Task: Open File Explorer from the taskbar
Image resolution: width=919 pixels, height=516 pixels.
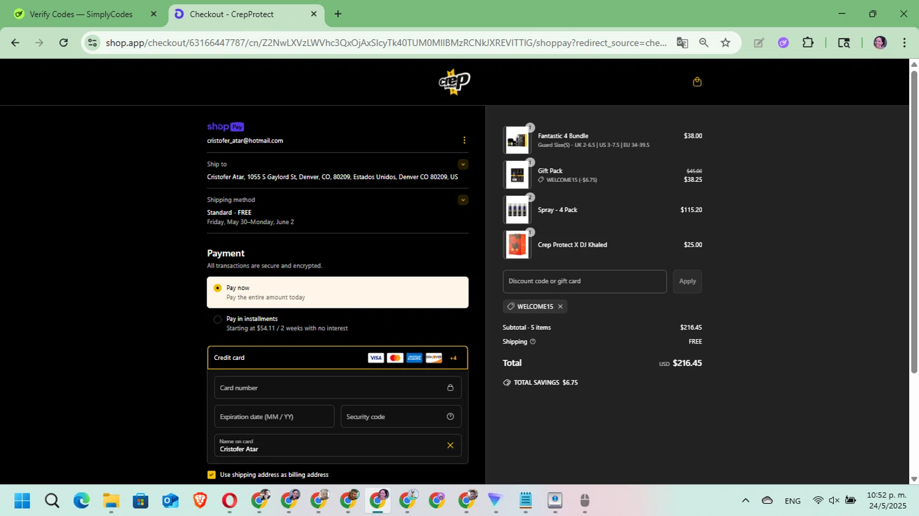Action: tap(111, 501)
